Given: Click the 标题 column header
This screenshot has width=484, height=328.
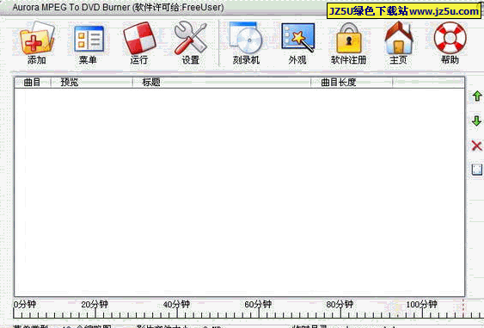Looking at the screenshot, I should coord(222,83).
